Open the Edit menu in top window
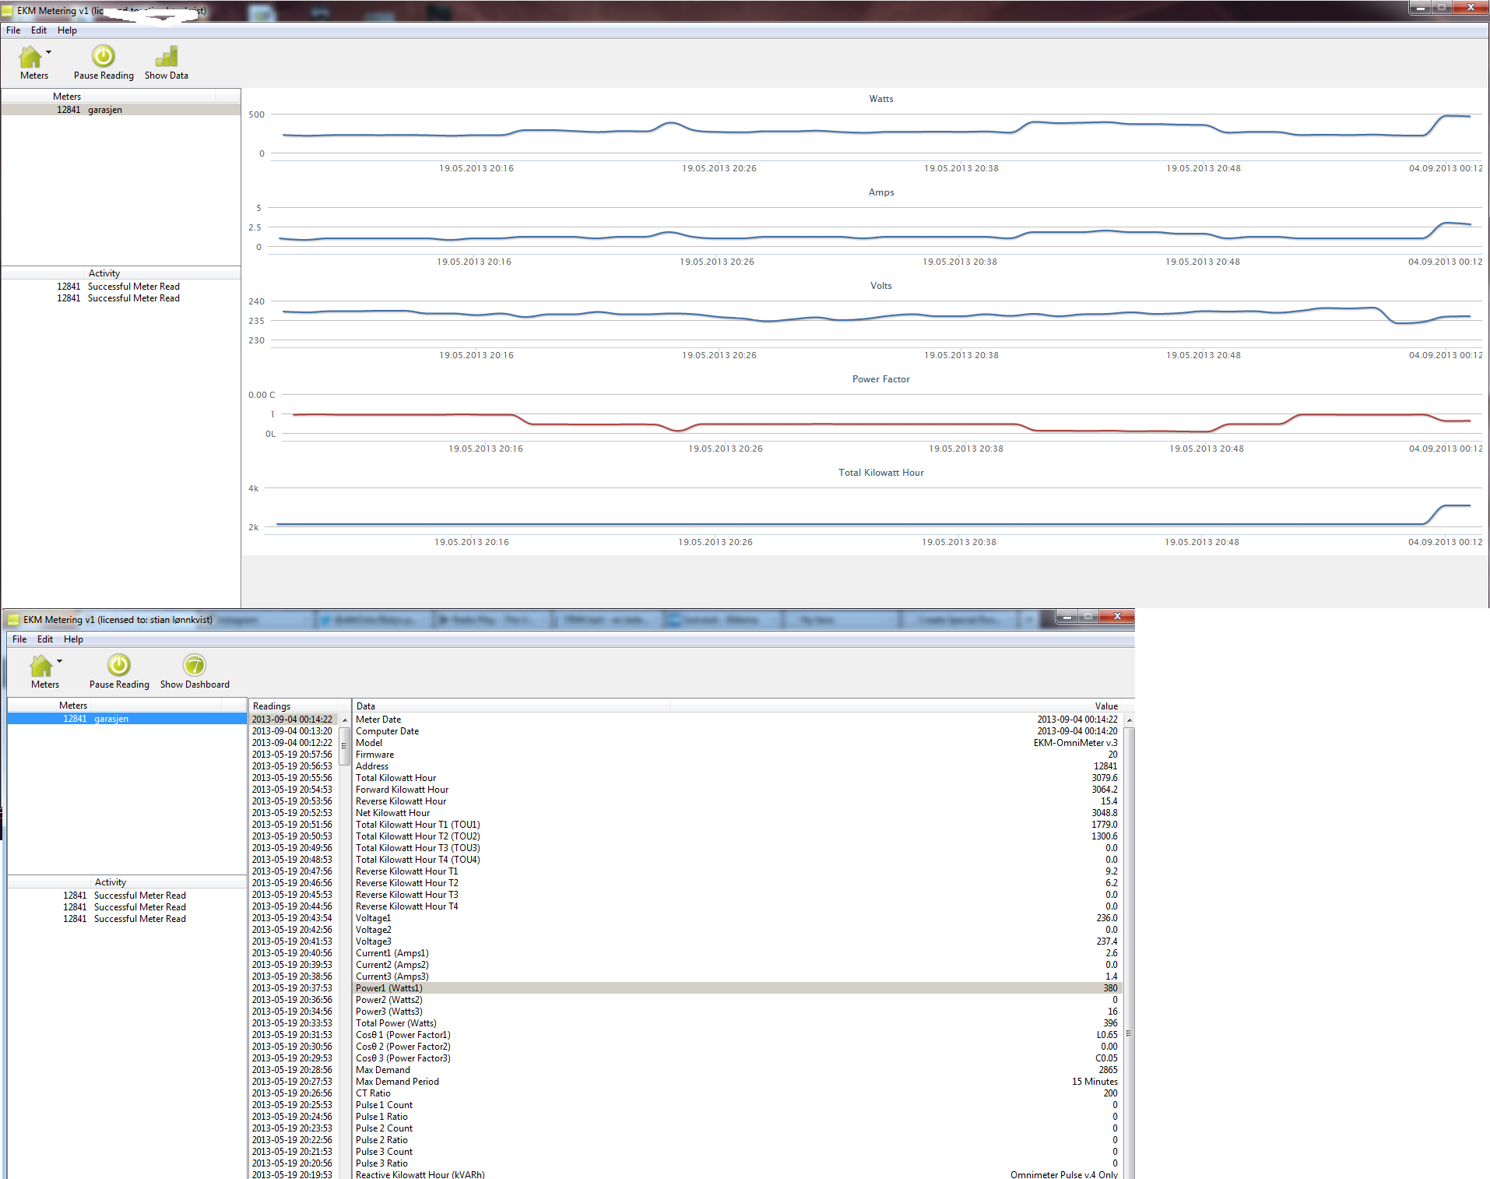Screen dimensions: 1490x1179 click(x=39, y=30)
